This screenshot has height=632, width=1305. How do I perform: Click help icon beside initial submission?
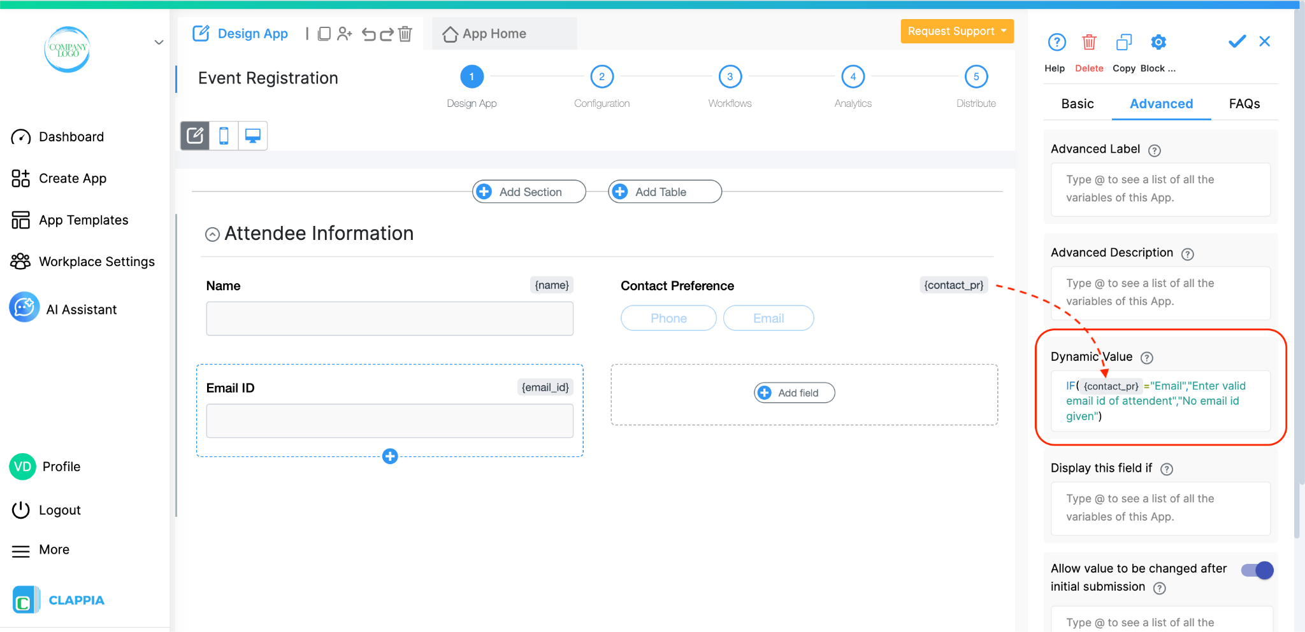tap(1160, 588)
